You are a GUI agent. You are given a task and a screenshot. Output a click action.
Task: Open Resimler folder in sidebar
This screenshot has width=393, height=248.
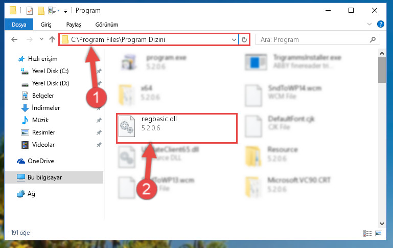43,132
